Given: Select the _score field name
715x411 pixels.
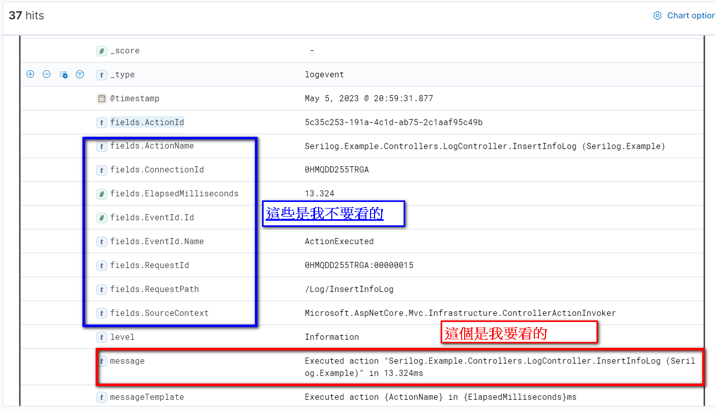Looking at the screenshot, I should coord(125,51).
